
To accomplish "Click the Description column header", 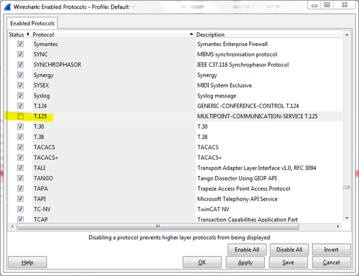I will coord(269,34).
